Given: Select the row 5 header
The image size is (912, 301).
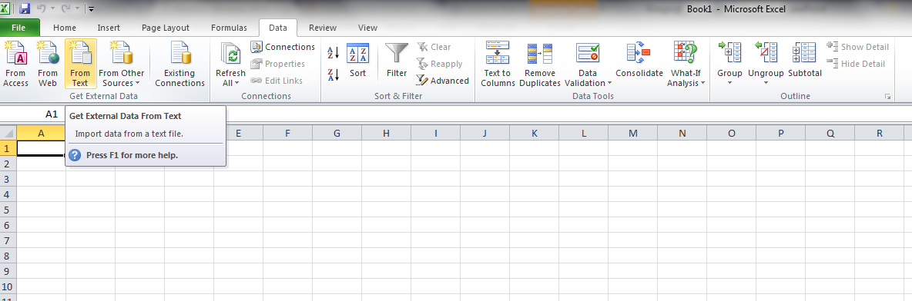Looking at the screenshot, I should point(8,210).
